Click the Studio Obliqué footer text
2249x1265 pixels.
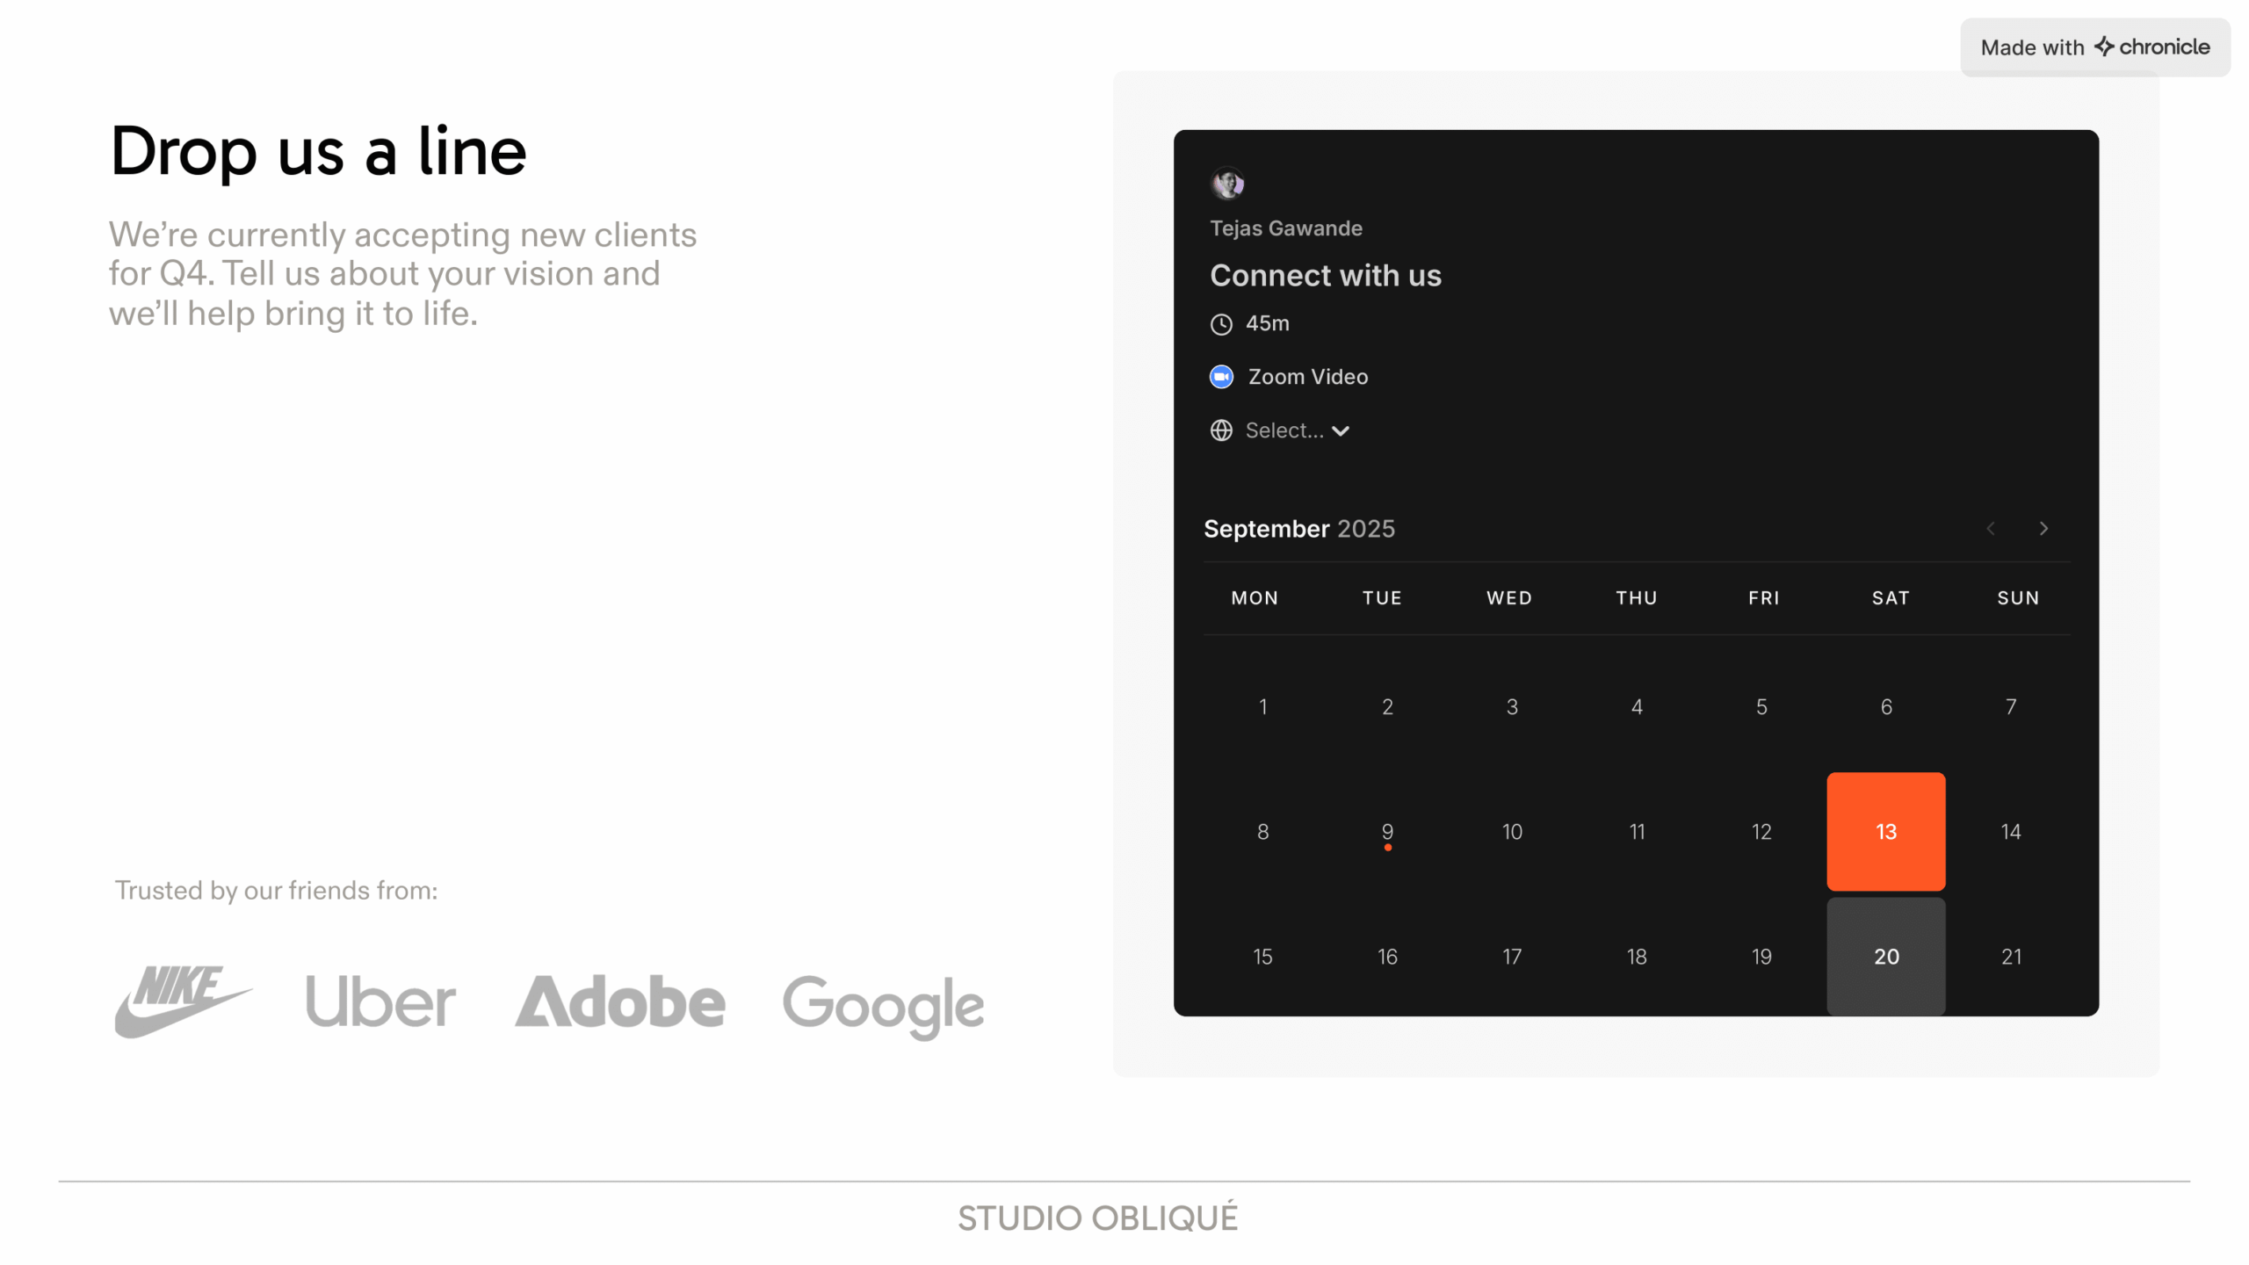pyautogui.click(x=1097, y=1218)
